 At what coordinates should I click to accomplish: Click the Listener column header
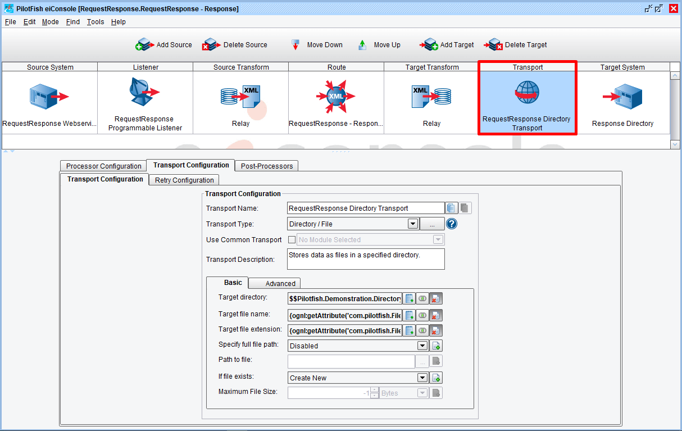tap(146, 67)
